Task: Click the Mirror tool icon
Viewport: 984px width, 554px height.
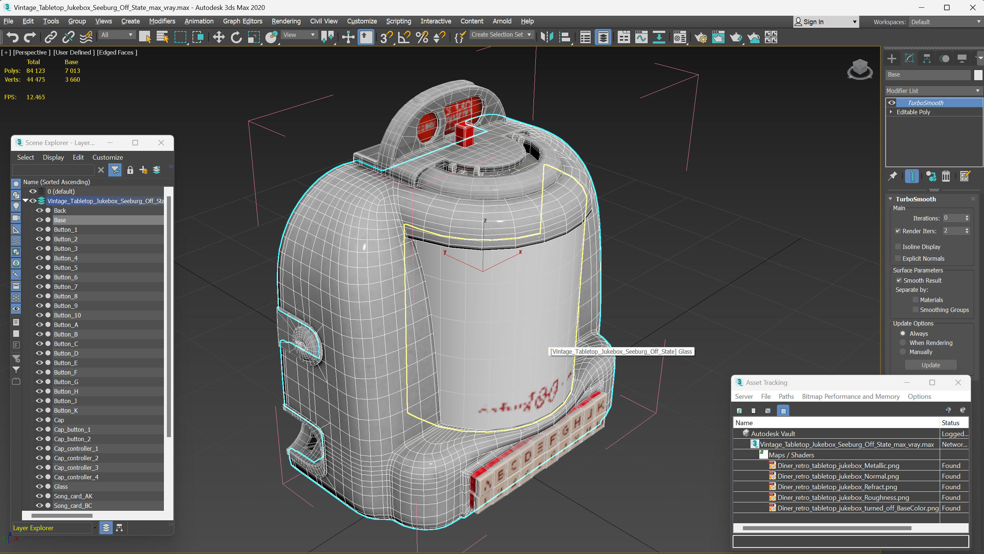Action: click(x=547, y=37)
